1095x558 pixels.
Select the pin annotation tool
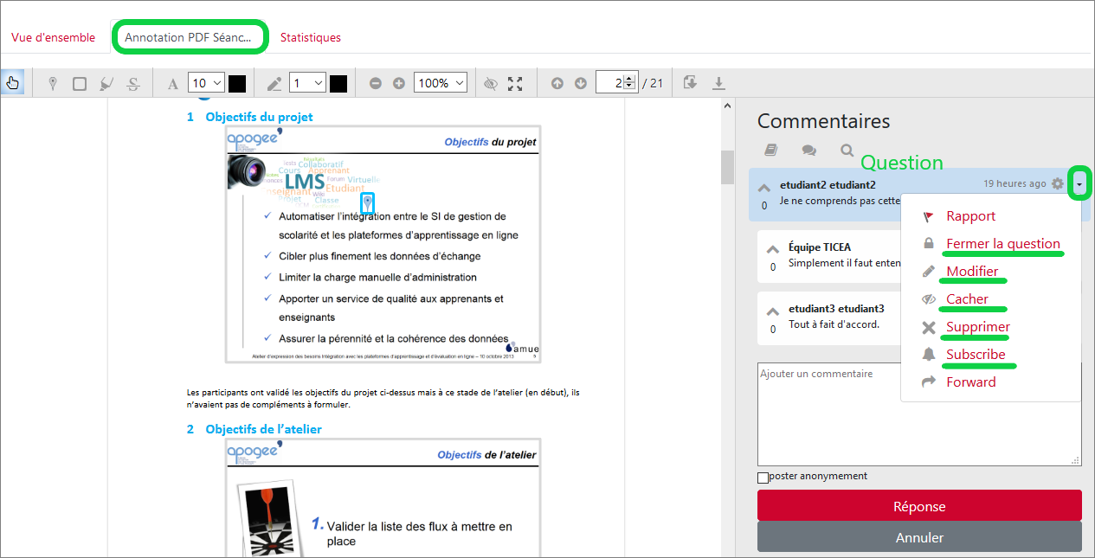pyautogui.click(x=53, y=83)
